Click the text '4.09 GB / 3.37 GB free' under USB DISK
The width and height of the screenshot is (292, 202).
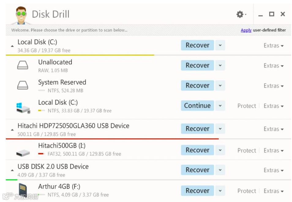[41, 175]
